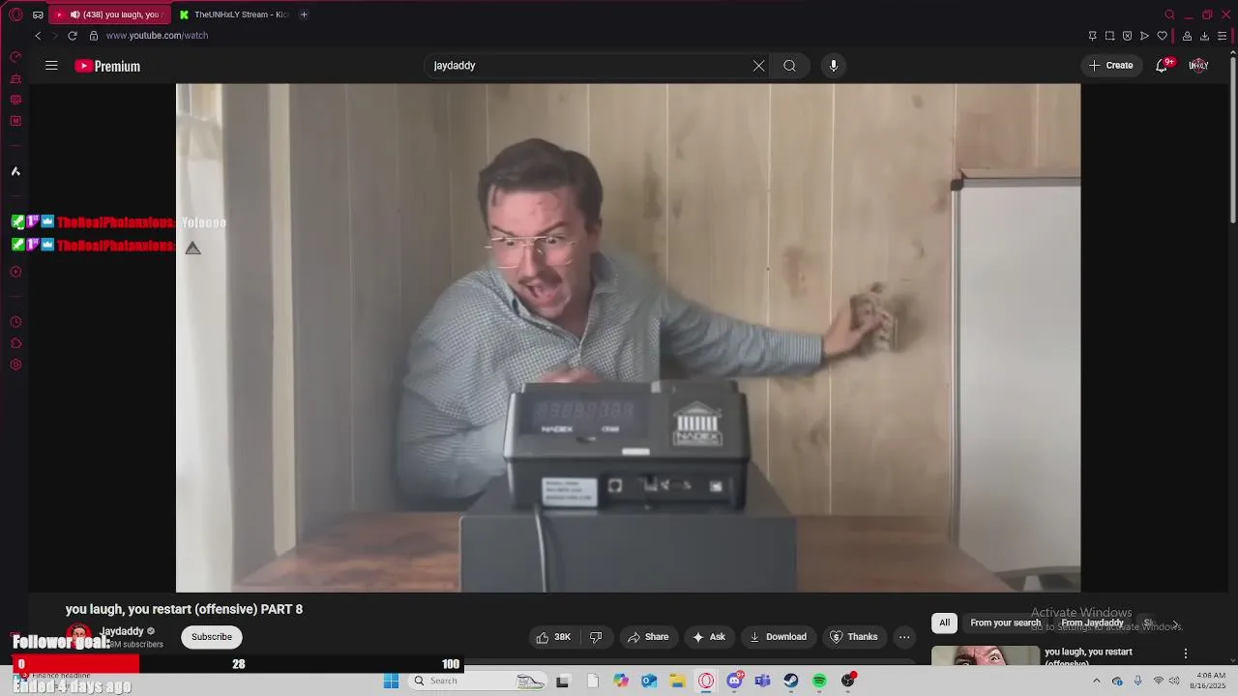Open browser downloads icon
1238x696 pixels.
(x=1204, y=36)
